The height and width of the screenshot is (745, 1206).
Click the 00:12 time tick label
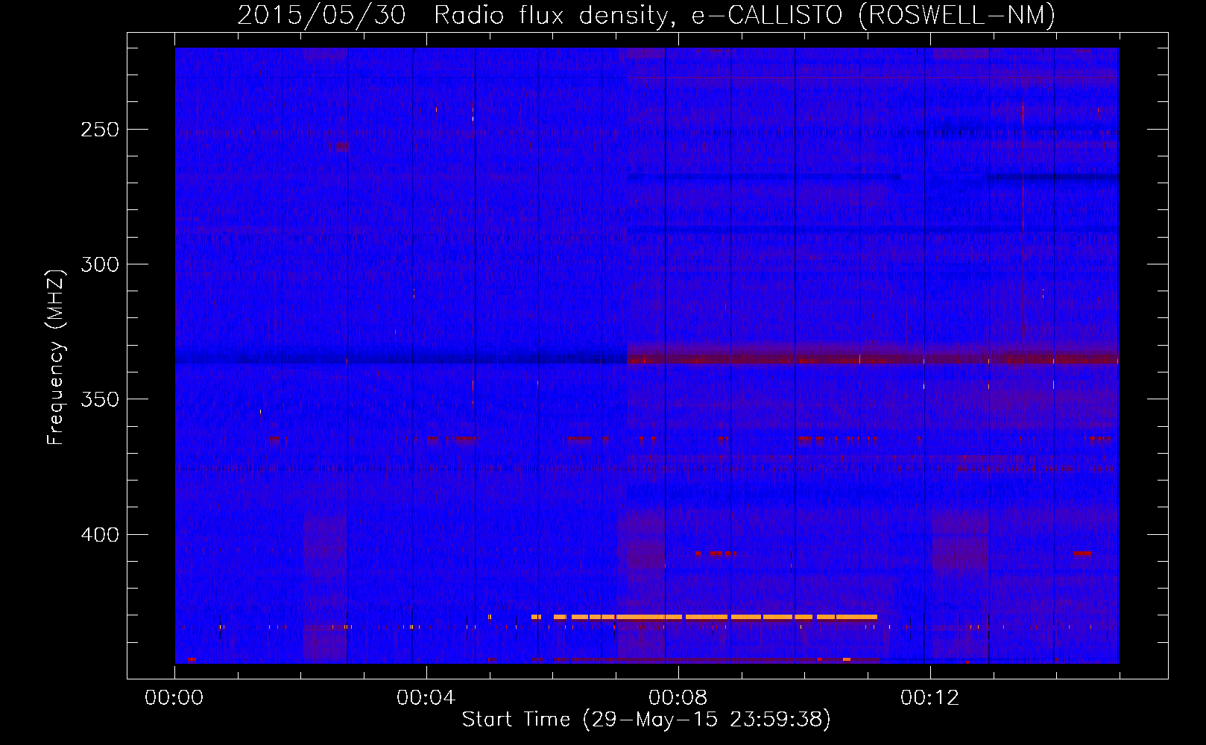tap(929, 697)
